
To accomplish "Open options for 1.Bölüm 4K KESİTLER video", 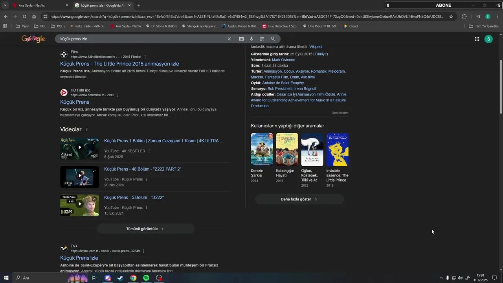I will pos(149,151).
